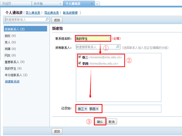Click 取消 to cancel new group
Viewport: 182px width, 136px height.
(x=111, y=121)
